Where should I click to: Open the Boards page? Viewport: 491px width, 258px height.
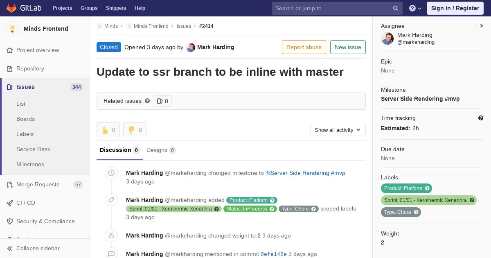pyautogui.click(x=25, y=119)
